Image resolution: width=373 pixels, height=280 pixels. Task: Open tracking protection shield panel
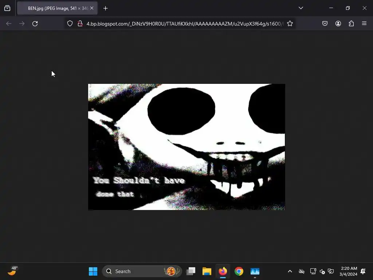click(x=70, y=24)
